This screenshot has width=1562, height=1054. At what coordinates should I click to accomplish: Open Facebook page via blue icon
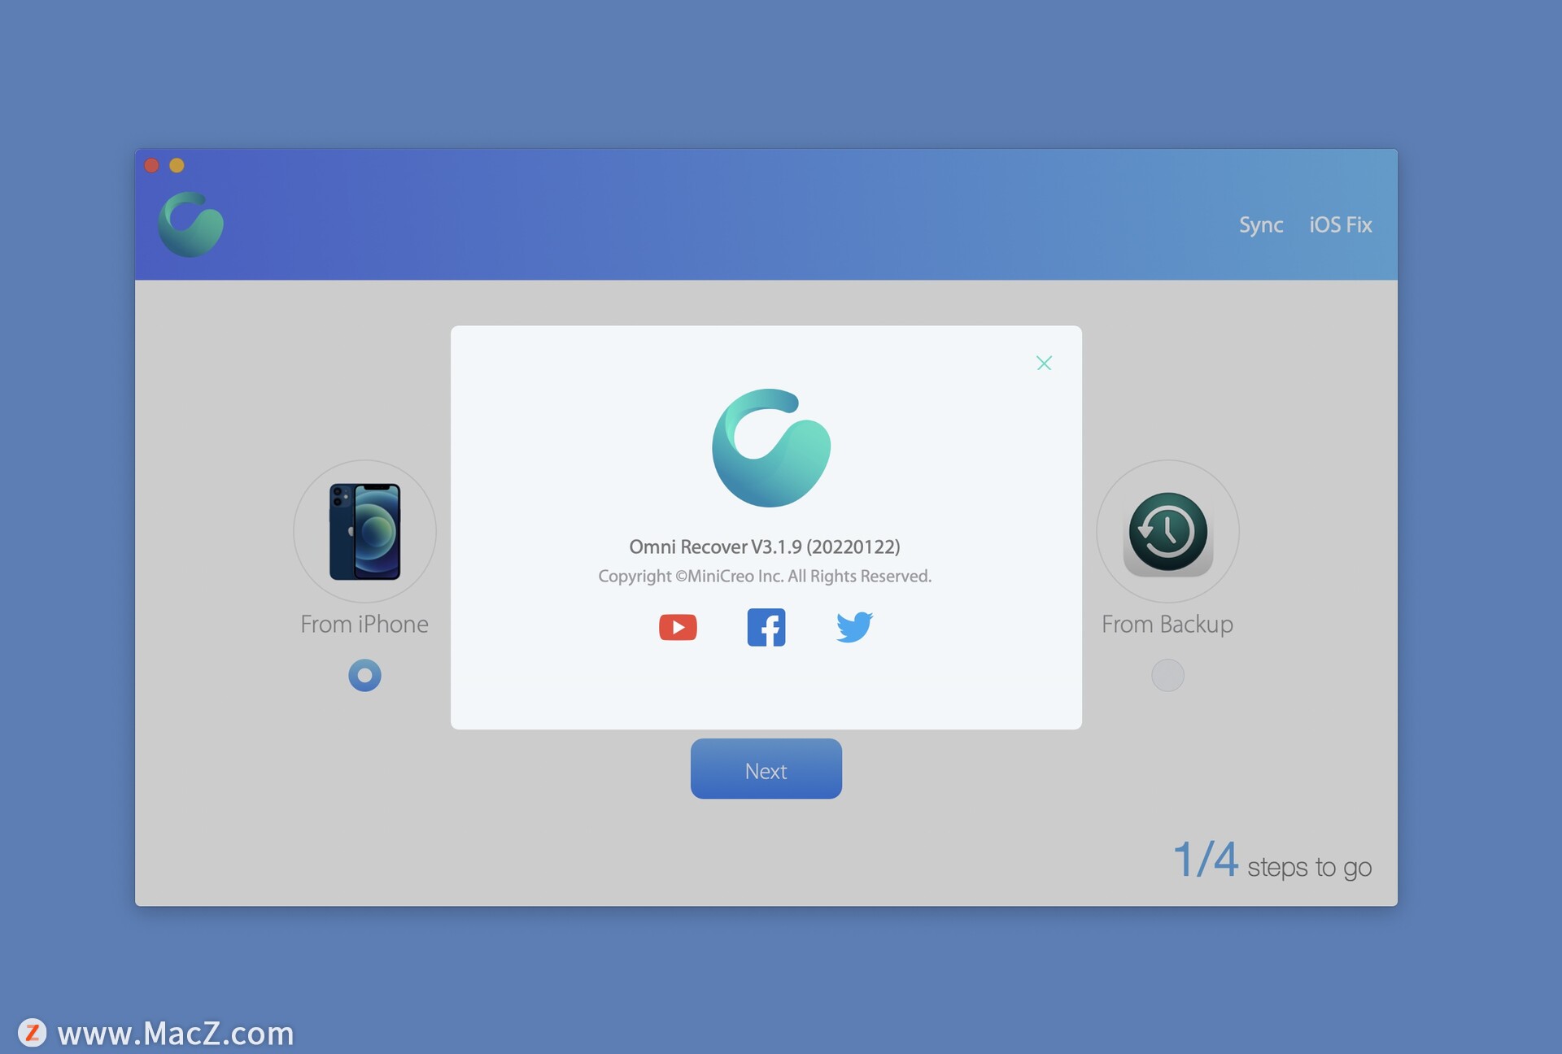pyautogui.click(x=766, y=626)
